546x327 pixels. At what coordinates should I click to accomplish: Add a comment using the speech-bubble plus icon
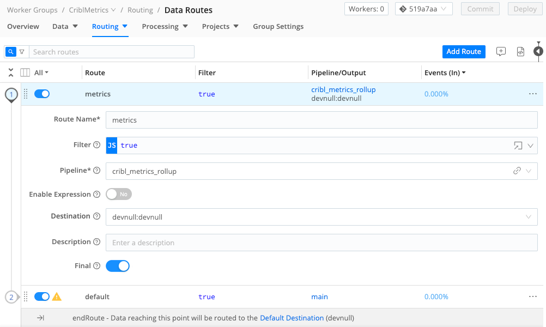(x=500, y=51)
